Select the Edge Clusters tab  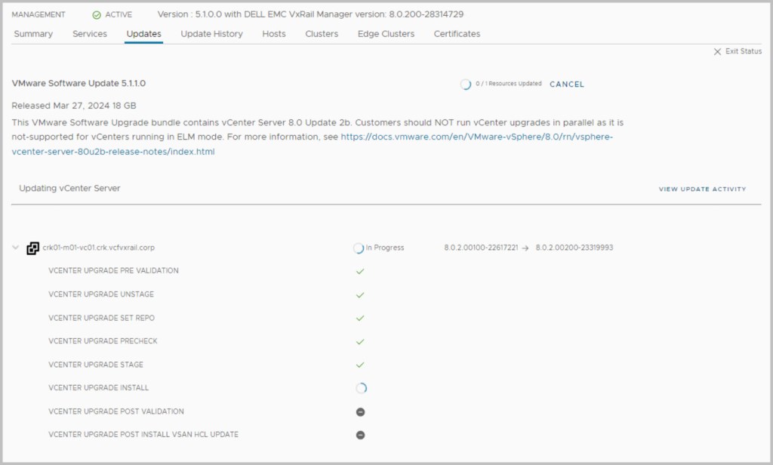(386, 34)
